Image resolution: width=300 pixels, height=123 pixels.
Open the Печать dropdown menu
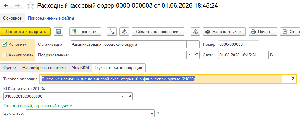[x=263, y=32]
